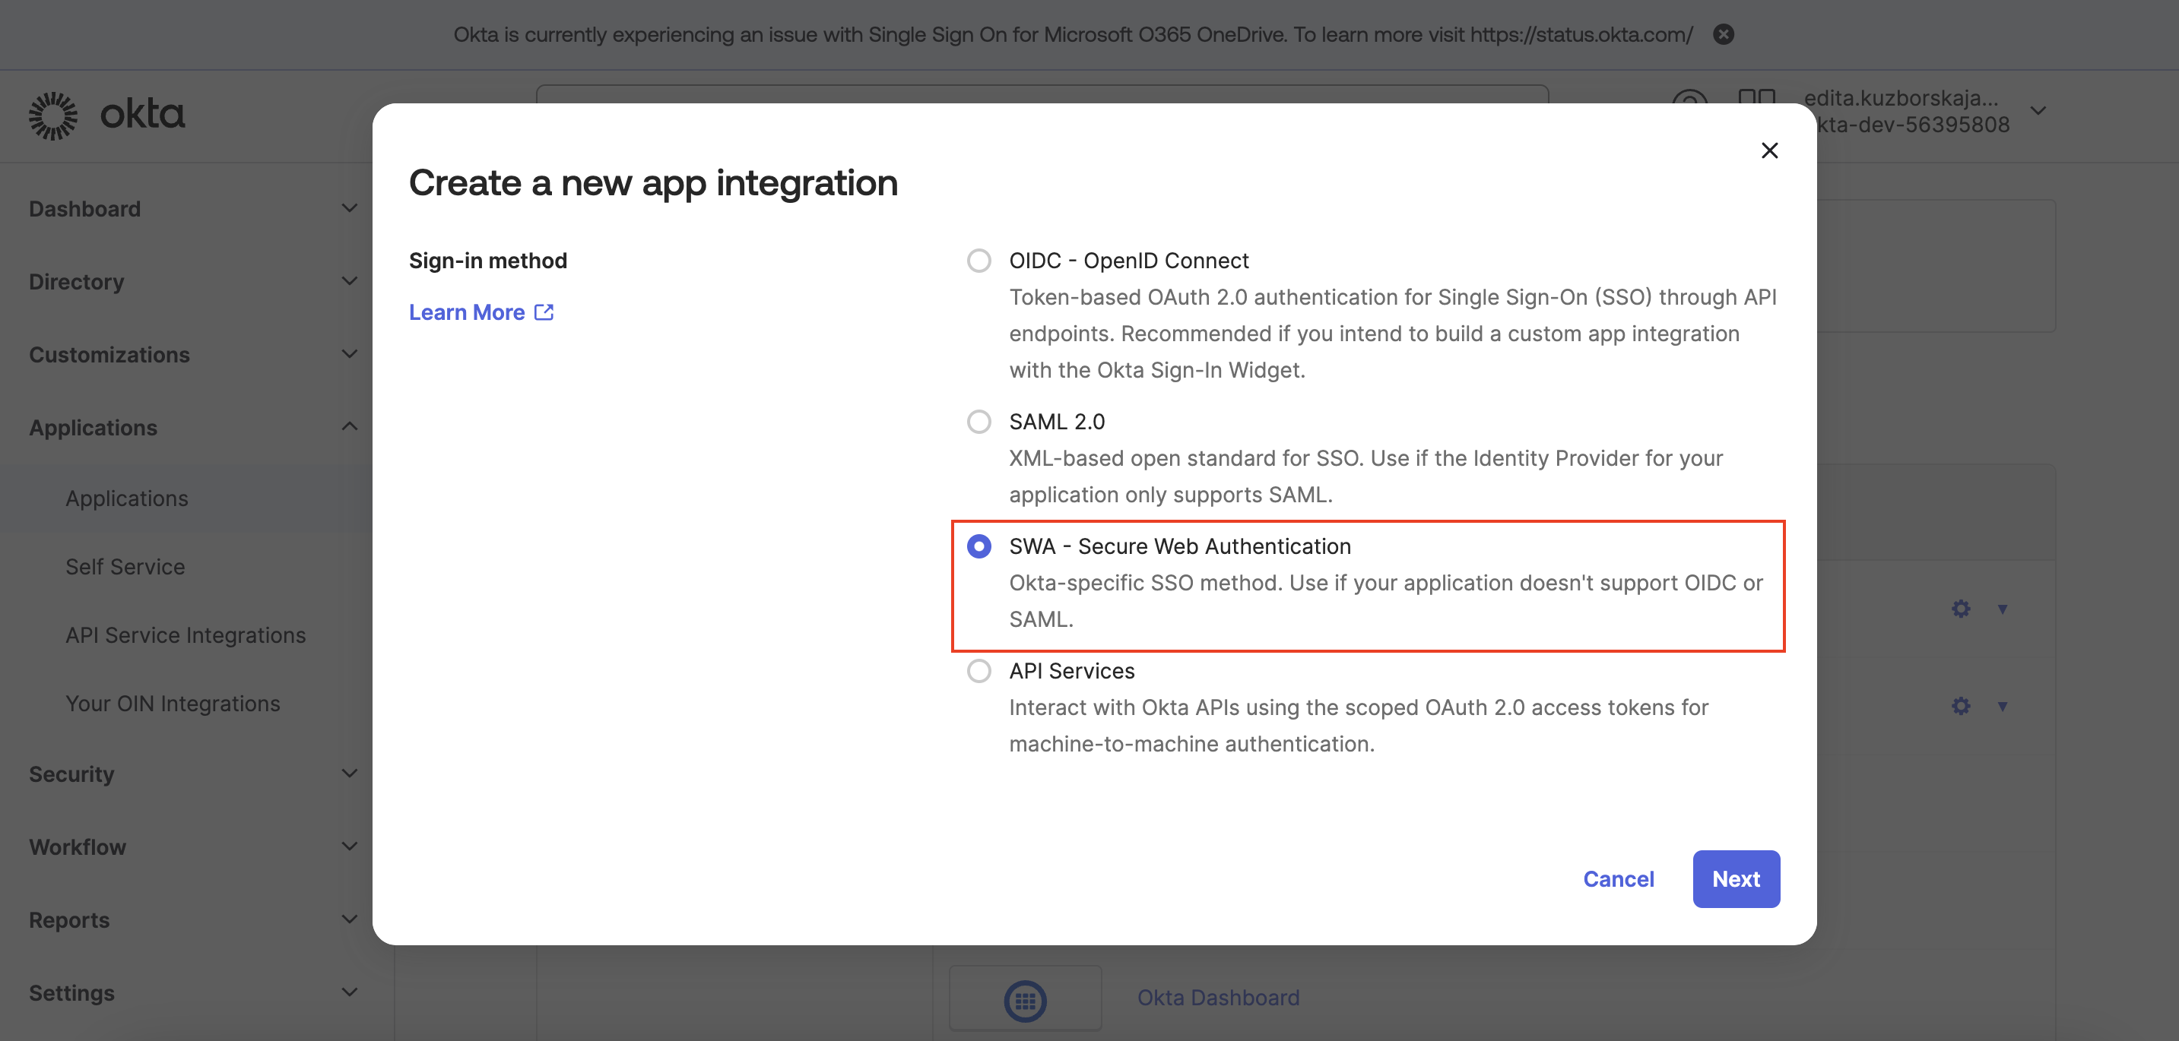The image size is (2179, 1041).
Task: Click the Cancel button
Action: tap(1618, 878)
